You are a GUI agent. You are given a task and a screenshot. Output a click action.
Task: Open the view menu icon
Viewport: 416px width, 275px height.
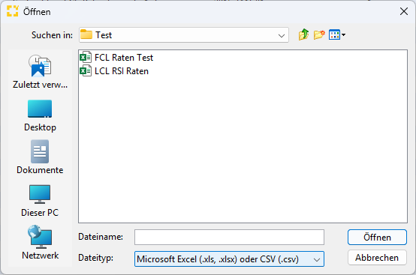coord(334,34)
